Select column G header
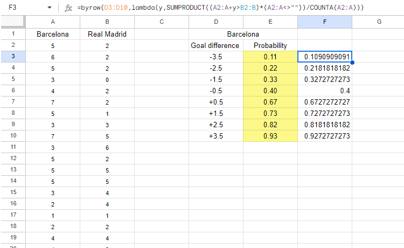Image resolution: width=404 pixels, height=248 pixels. [x=378, y=22]
